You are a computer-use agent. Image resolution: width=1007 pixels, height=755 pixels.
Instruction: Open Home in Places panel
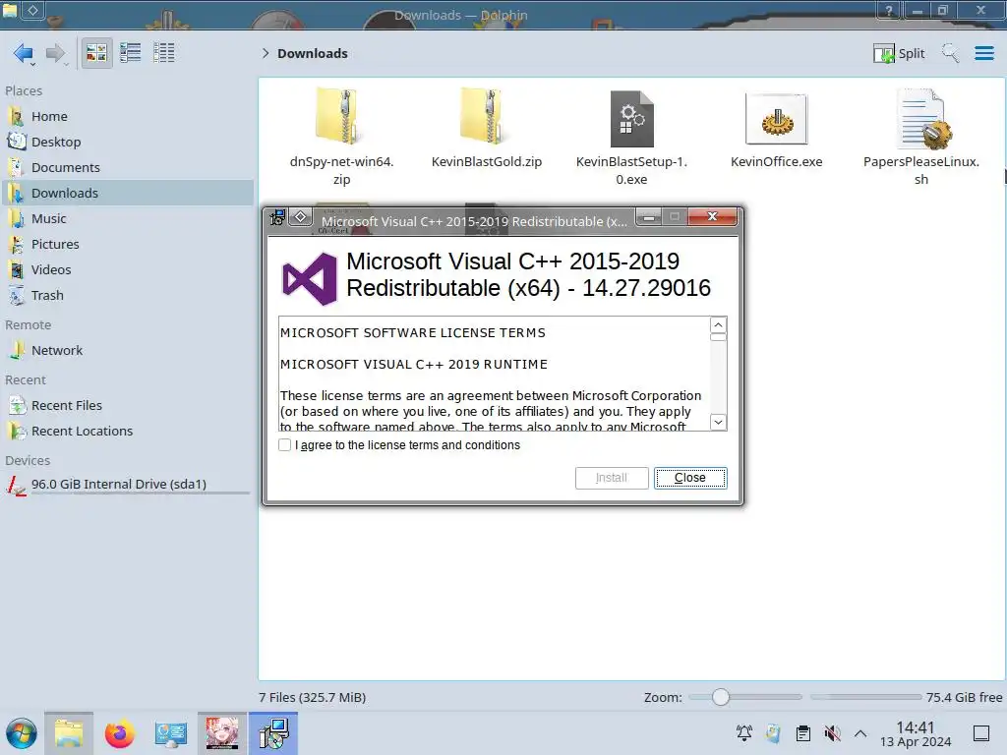127,116
